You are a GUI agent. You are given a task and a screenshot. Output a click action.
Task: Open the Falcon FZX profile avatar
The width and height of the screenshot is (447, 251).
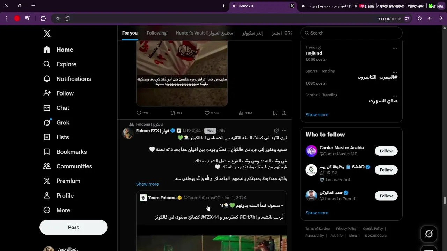pyautogui.click(x=128, y=134)
